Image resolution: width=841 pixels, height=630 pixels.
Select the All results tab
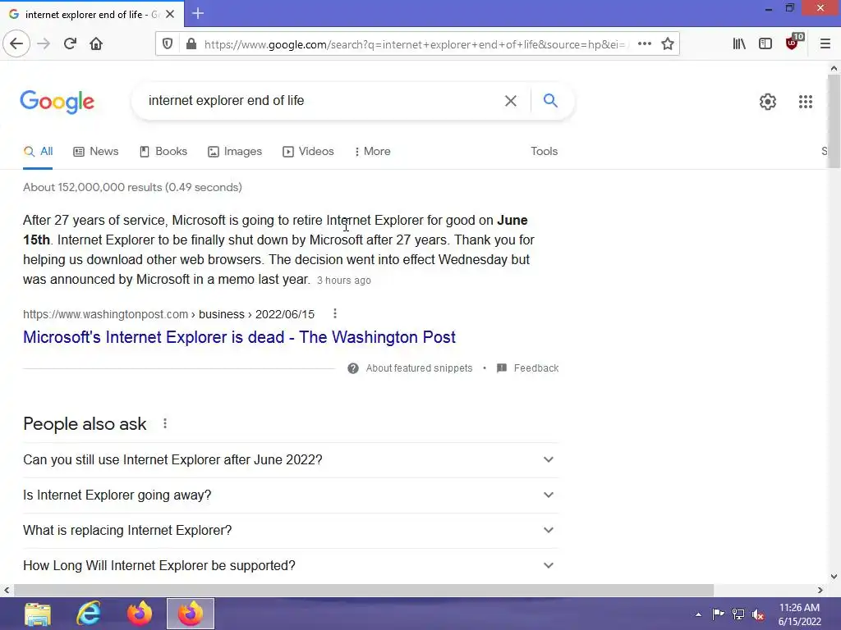click(38, 152)
